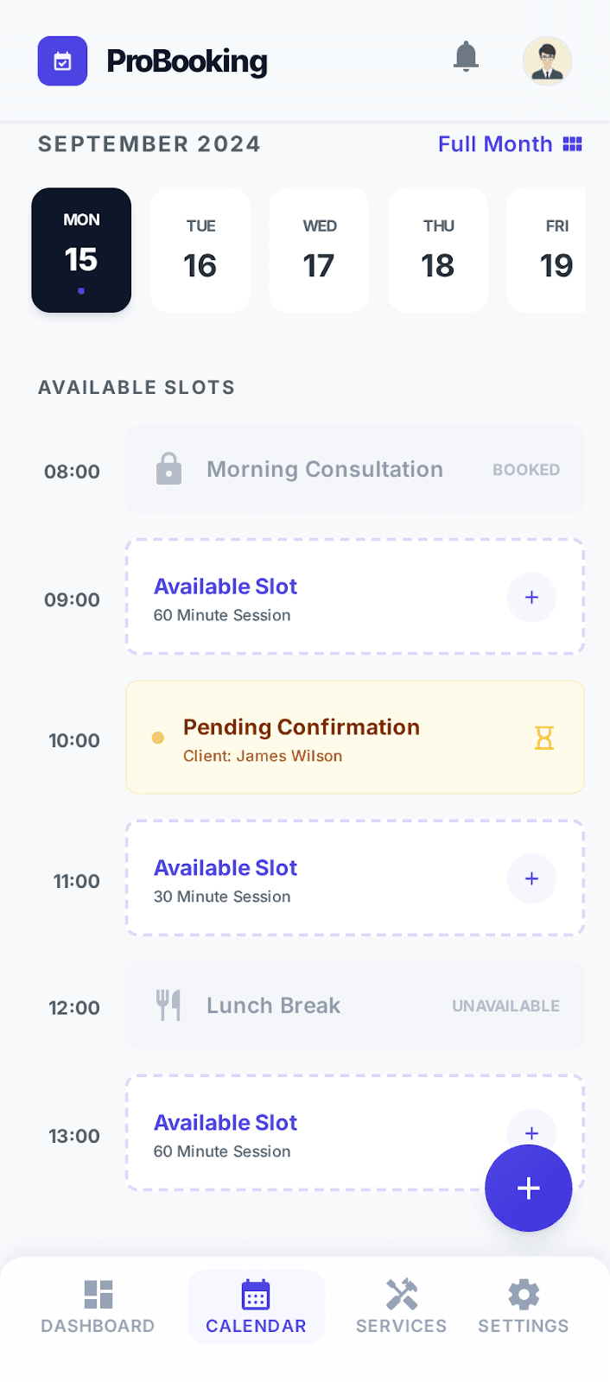
Task: Select Tuesday the 16th date card
Action: click(x=200, y=250)
